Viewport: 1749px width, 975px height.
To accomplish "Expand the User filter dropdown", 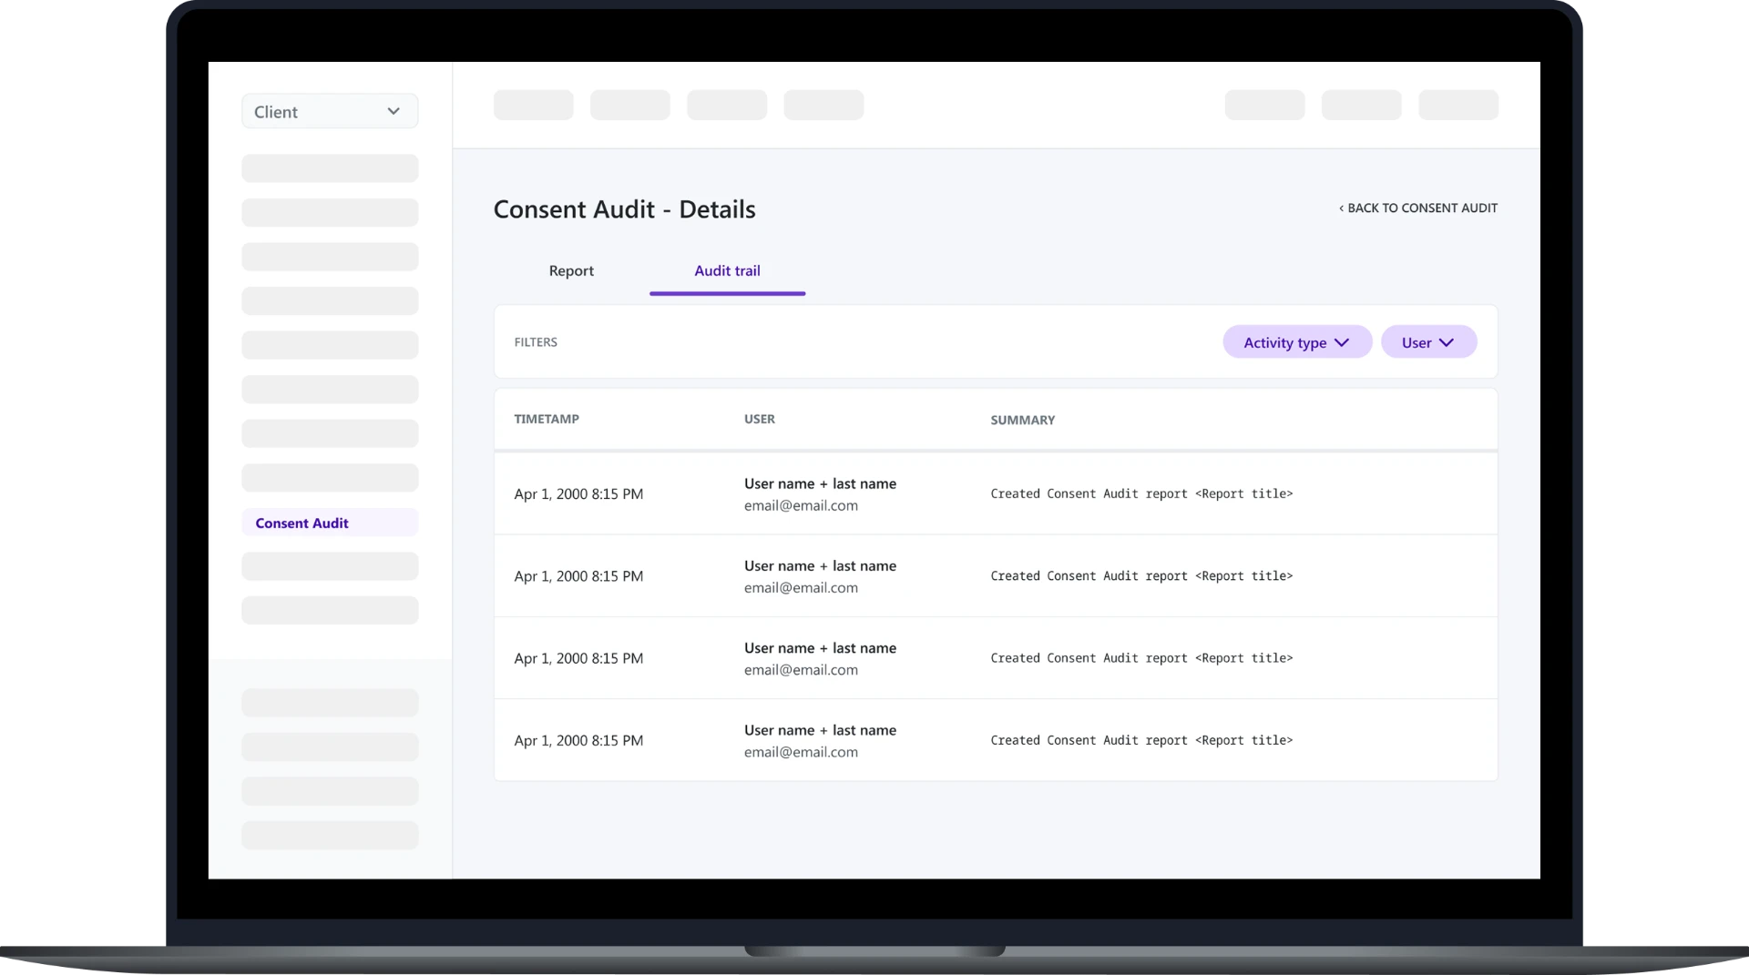I will (x=1428, y=342).
